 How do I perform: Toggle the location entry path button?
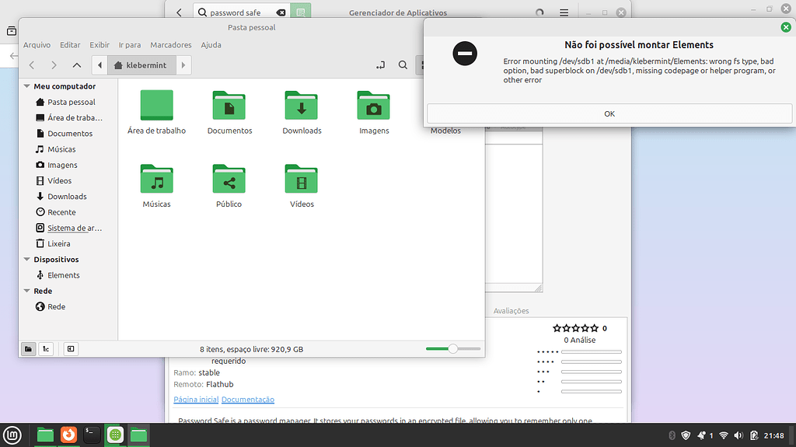(x=380, y=65)
